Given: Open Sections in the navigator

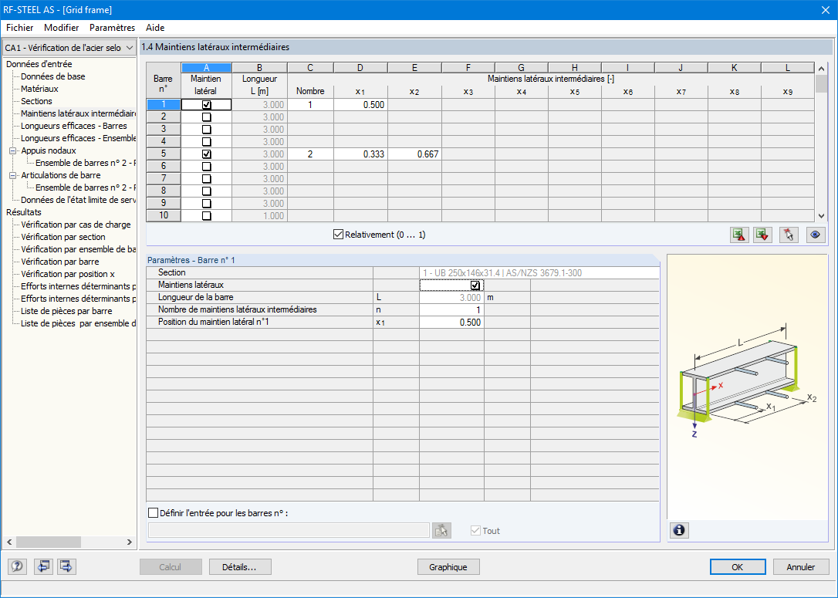Looking at the screenshot, I should tap(36, 101).
